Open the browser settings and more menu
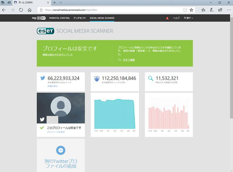 tap(229, 10)
